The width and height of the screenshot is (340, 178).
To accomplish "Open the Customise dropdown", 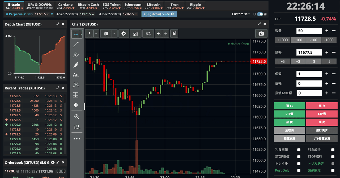I will tap(241, 14).
